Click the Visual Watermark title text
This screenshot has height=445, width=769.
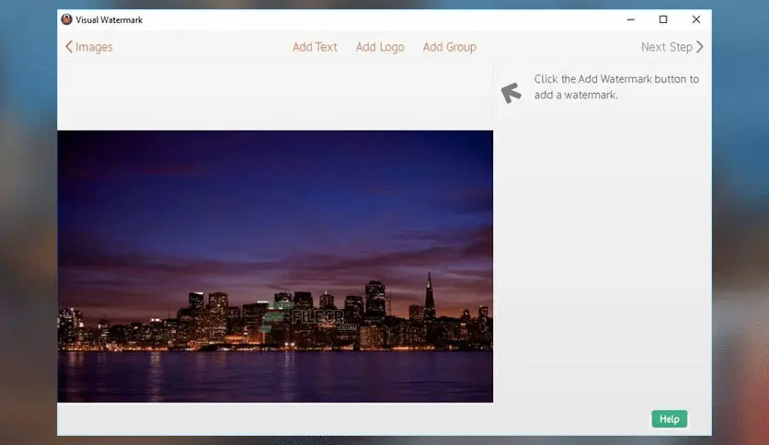coord(109,20)
